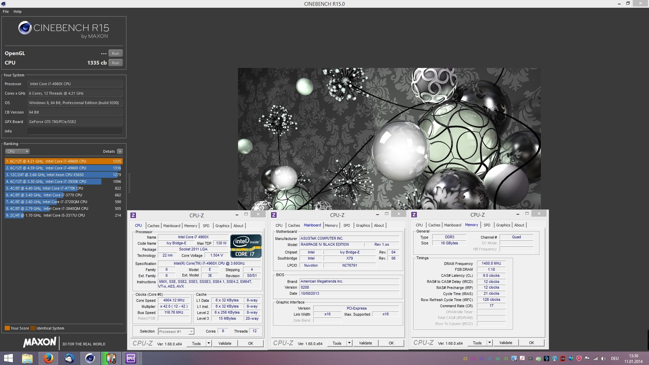Image resolution: width=649 pixels, height=365 pixels.
Task: Select ranking row 1 i7-4960X at 4.21 GHz
Action: pos(64,161)
